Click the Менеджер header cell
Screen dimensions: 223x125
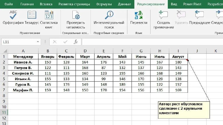pos(23,57)
